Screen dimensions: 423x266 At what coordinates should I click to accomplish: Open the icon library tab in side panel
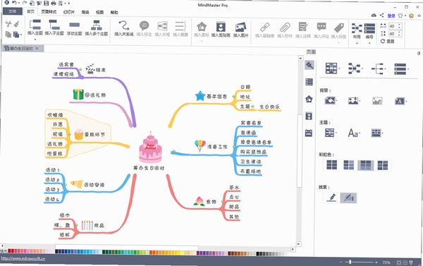[309, 99]
